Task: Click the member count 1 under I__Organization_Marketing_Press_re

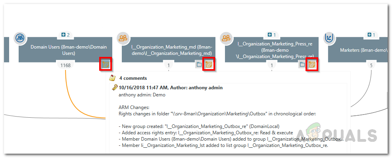Action: point(272,65)
